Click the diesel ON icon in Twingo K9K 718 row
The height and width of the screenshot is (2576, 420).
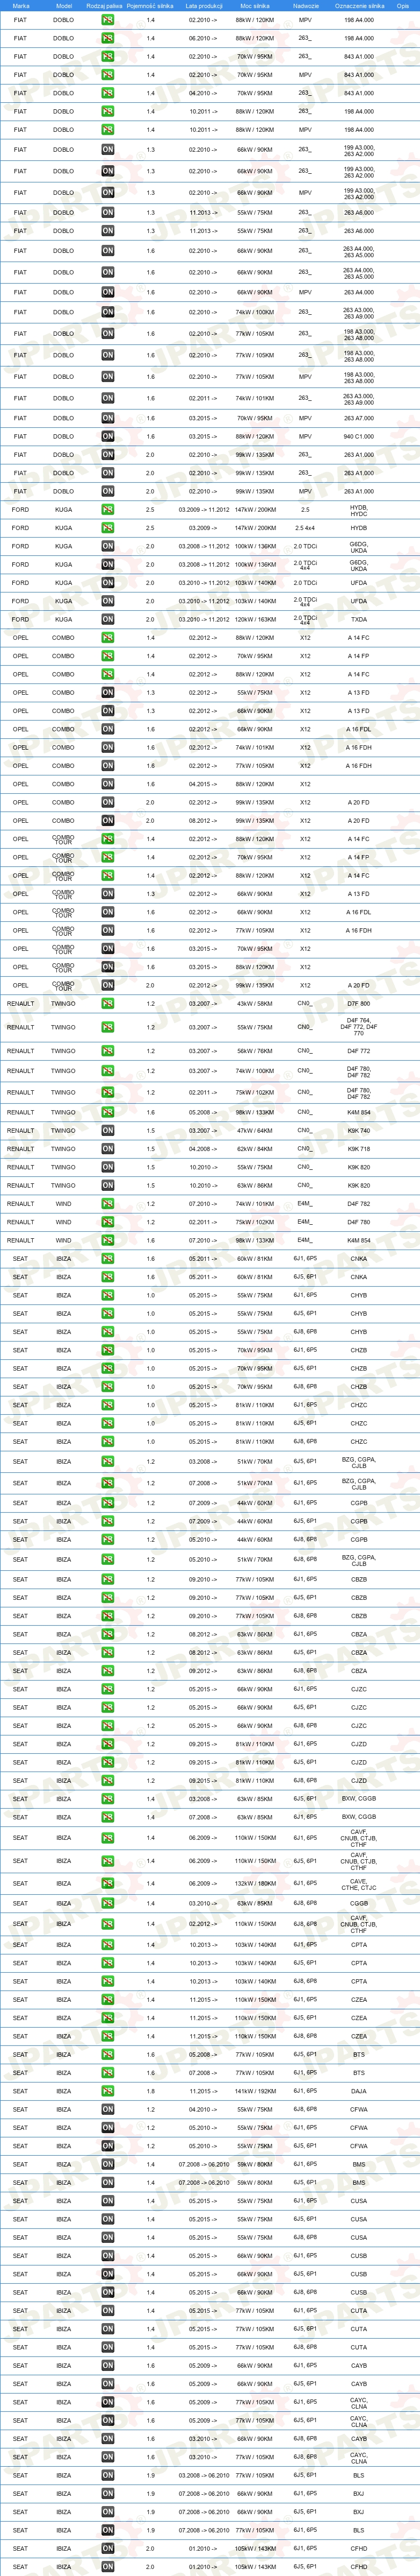point(108,1149)
